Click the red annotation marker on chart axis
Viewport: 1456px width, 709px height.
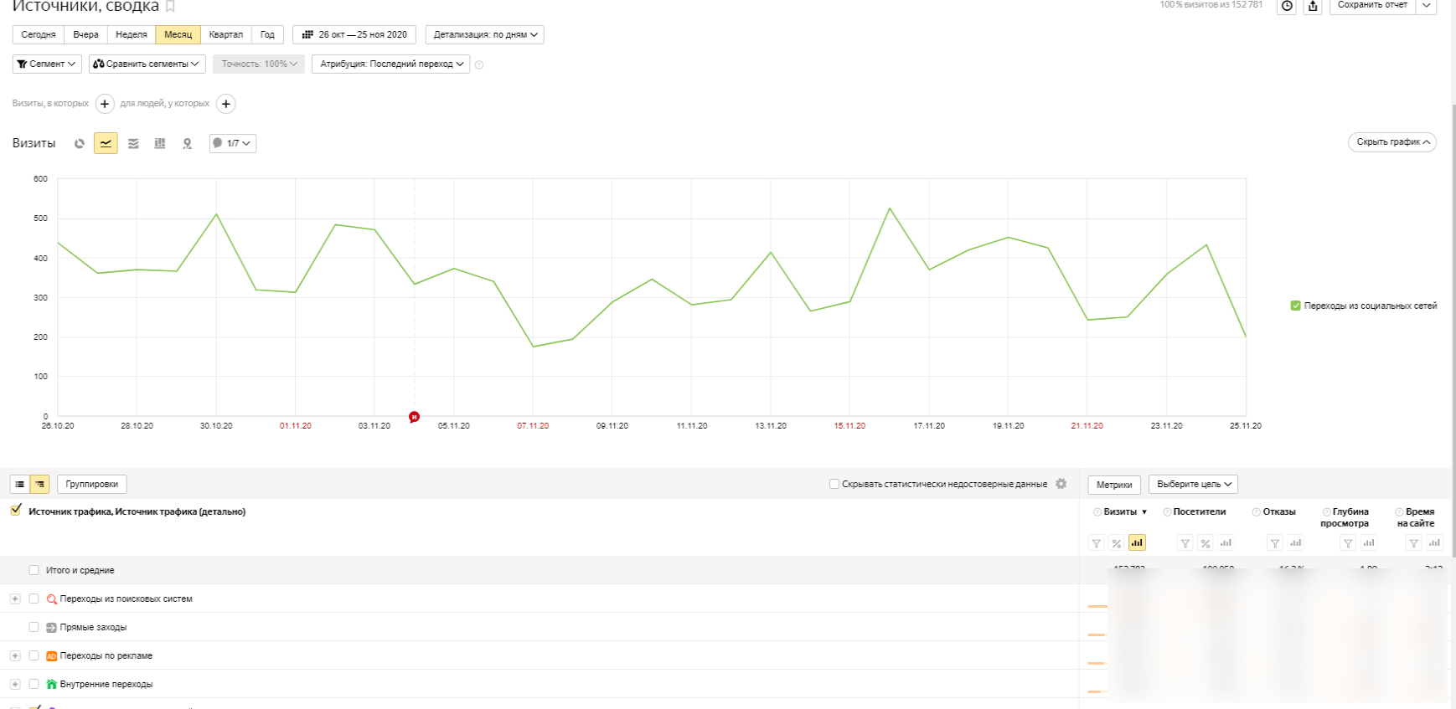[414, 417]
